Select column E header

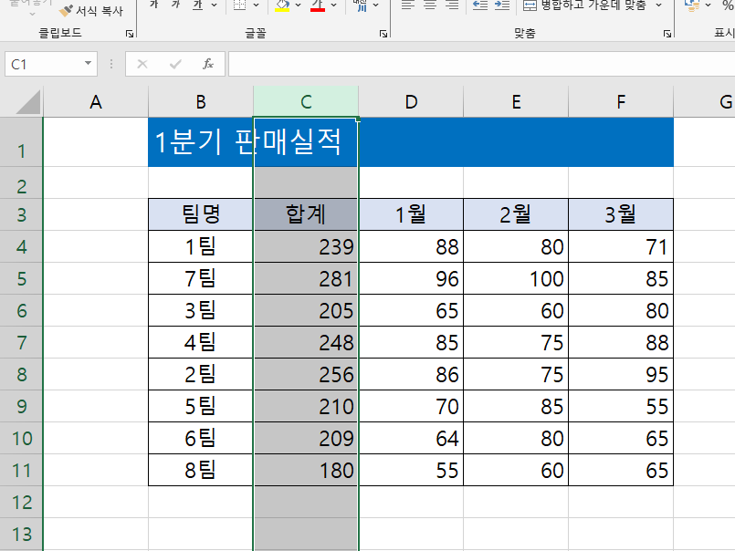(516, 101)
